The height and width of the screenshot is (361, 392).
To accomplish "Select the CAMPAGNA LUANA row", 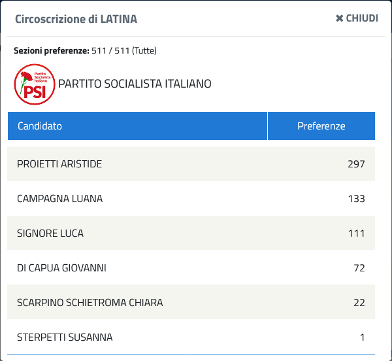I will pos(191,198).
